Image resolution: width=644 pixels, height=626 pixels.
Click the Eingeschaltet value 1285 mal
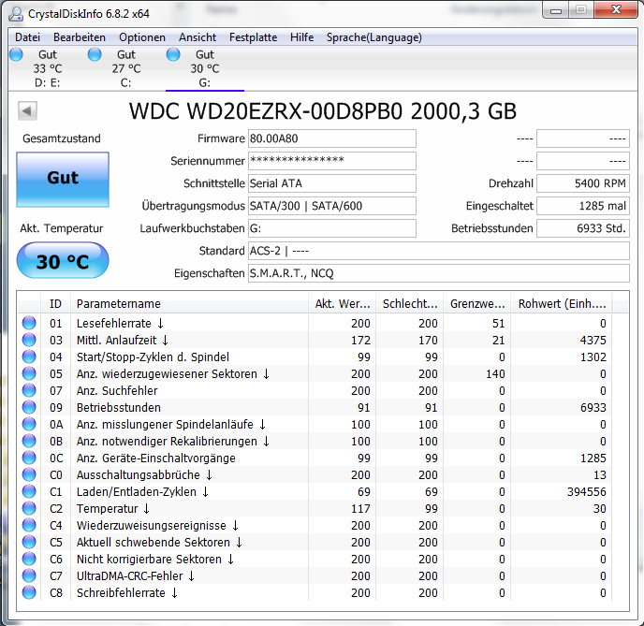click(583, 206)
